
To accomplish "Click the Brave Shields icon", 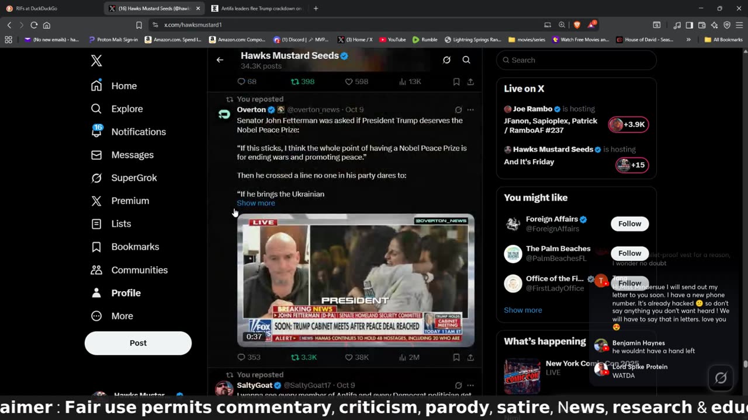I will (x=577, y=25).
